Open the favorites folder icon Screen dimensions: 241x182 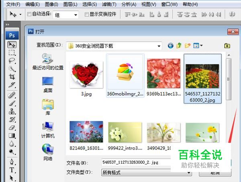[x=227, y=46]
